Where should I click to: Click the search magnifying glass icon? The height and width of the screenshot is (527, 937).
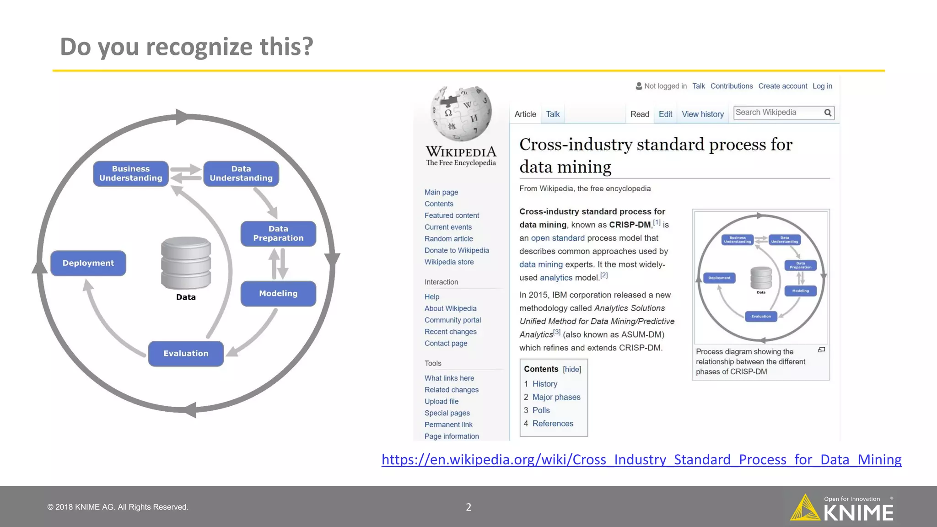pos(828,113)
